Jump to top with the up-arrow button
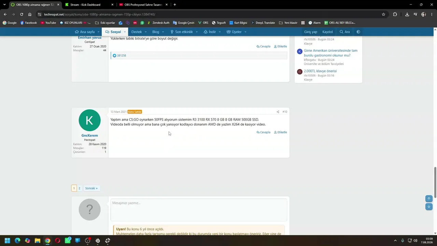This screenshot has height=246, width=437. 429,199
